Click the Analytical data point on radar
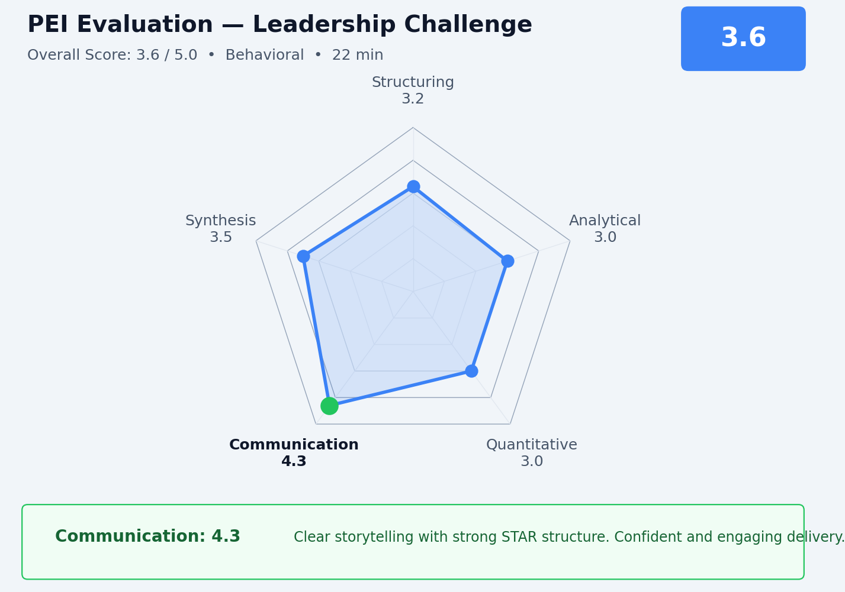 pos(507,261)
